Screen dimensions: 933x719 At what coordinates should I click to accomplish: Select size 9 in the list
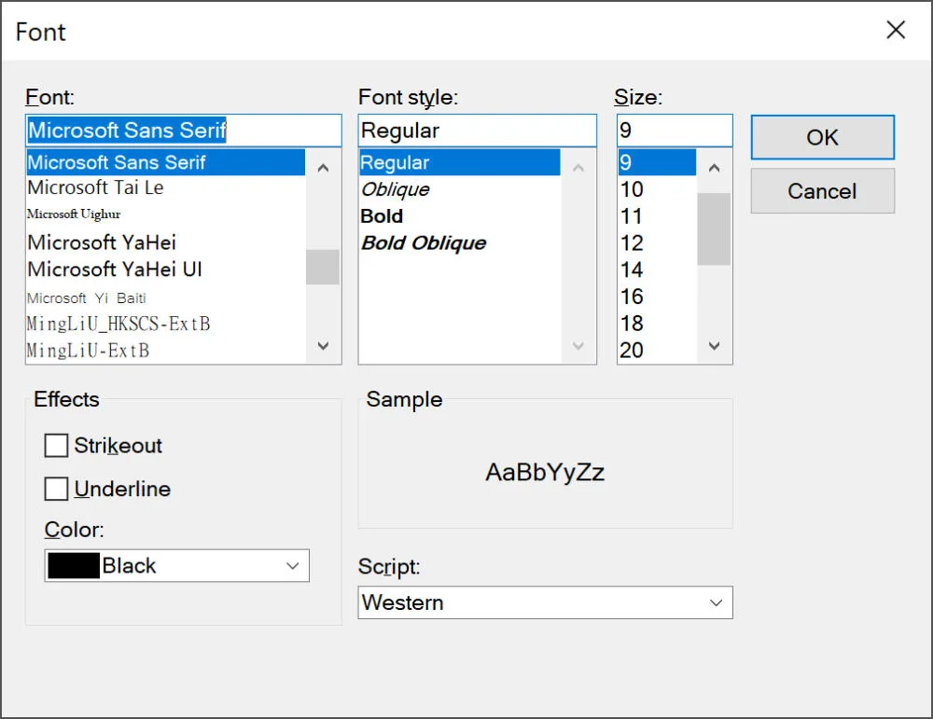[657, 162]
